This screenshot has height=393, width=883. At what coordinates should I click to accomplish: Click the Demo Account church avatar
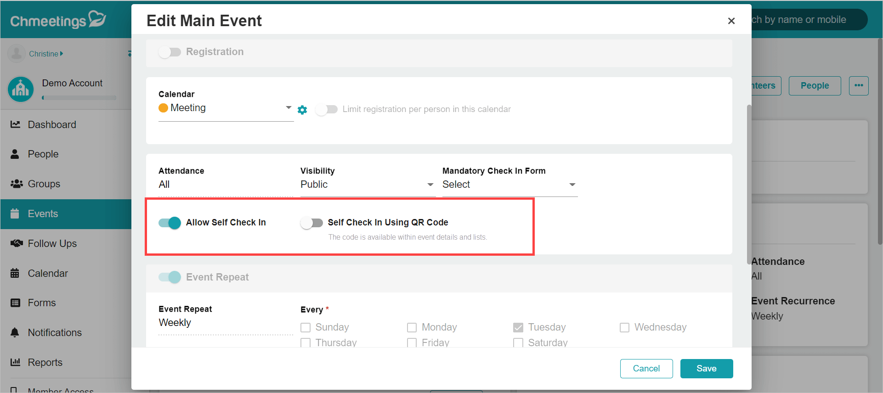21,89
